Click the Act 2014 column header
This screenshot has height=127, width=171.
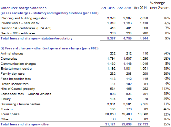click(x=140, y=8)
